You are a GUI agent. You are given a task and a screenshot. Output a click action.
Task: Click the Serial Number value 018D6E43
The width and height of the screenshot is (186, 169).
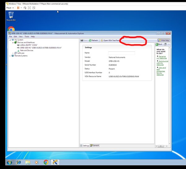(x=113, y=65)
